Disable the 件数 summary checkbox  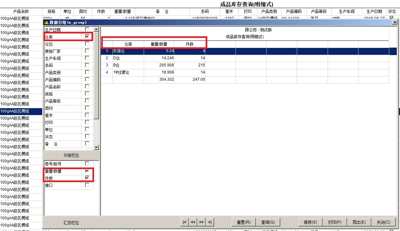87,178
